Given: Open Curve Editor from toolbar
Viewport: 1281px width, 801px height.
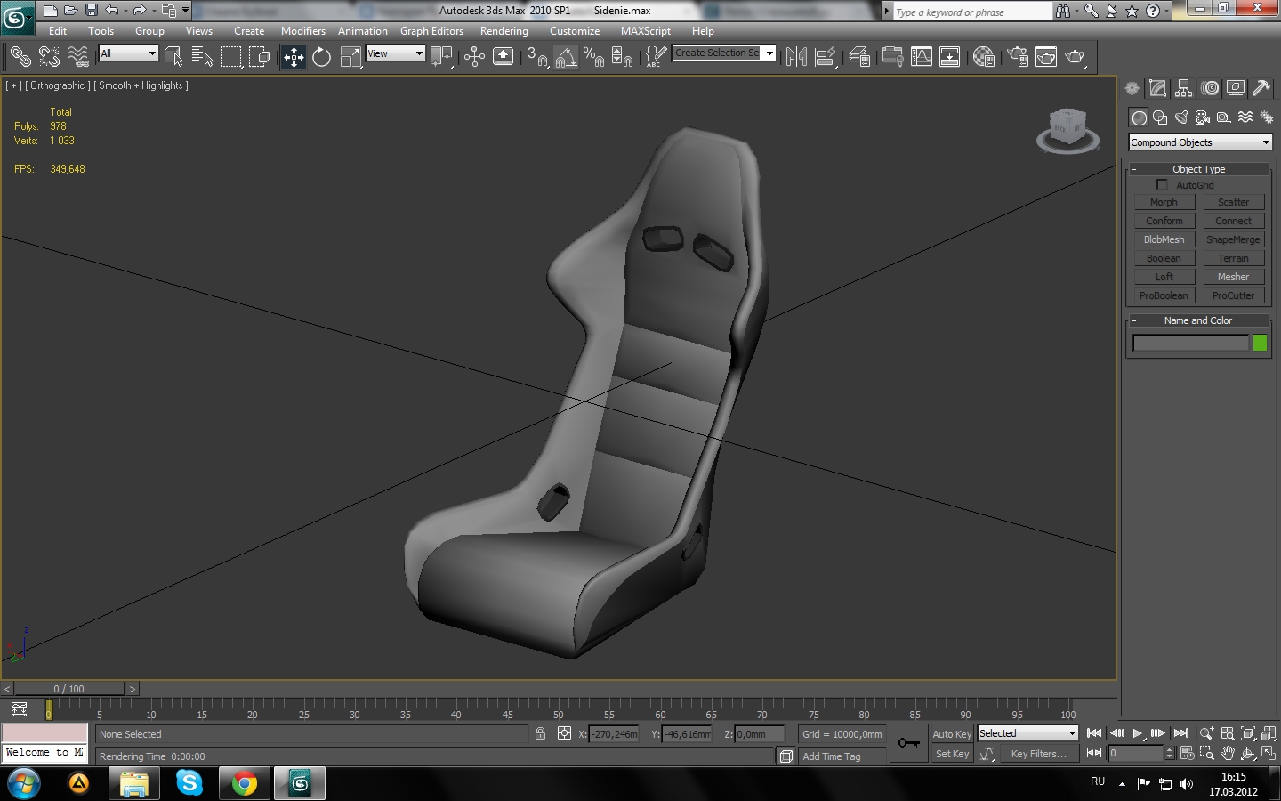Looking at the screenshot, I should tap(922, 58).
